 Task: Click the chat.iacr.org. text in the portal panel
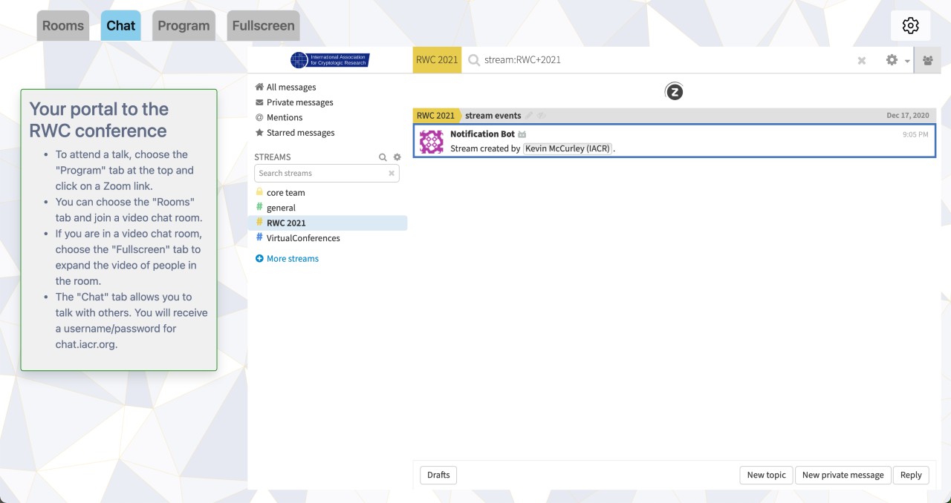coord(86,344)
